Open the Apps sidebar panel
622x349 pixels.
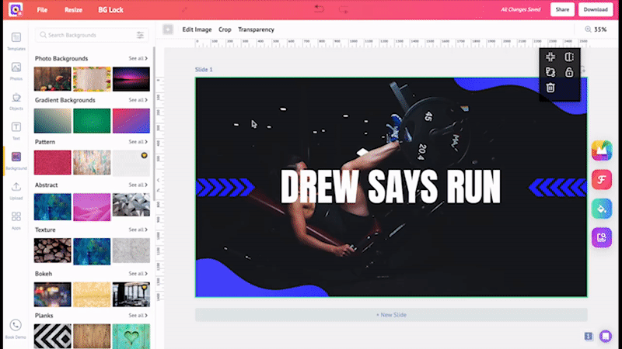pyautogui.click(x=16, y=221)
